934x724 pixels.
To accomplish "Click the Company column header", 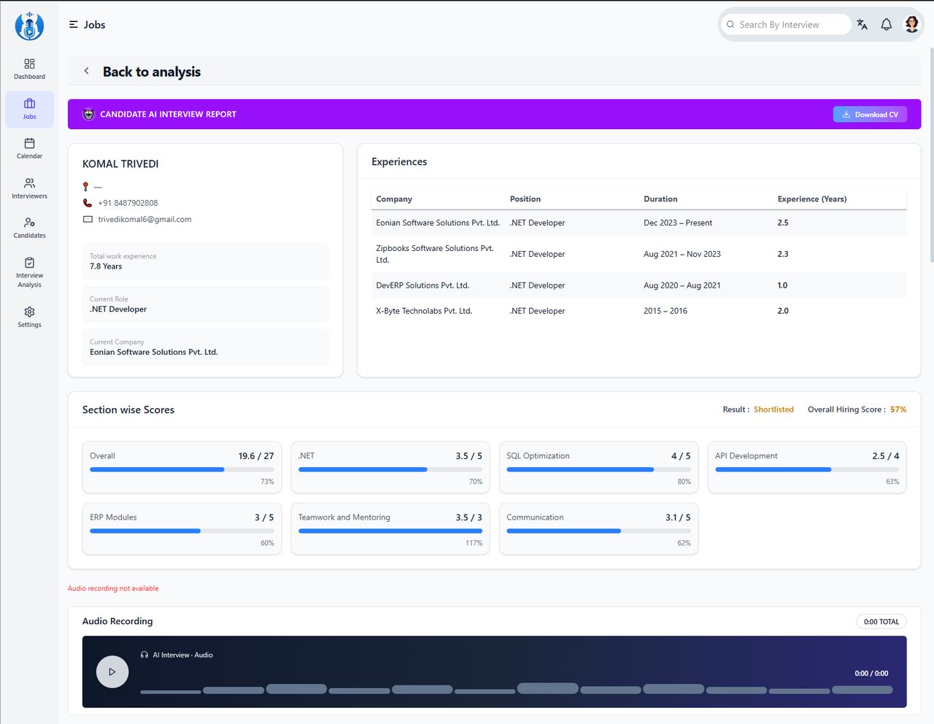I will click(x=394, y=199).
